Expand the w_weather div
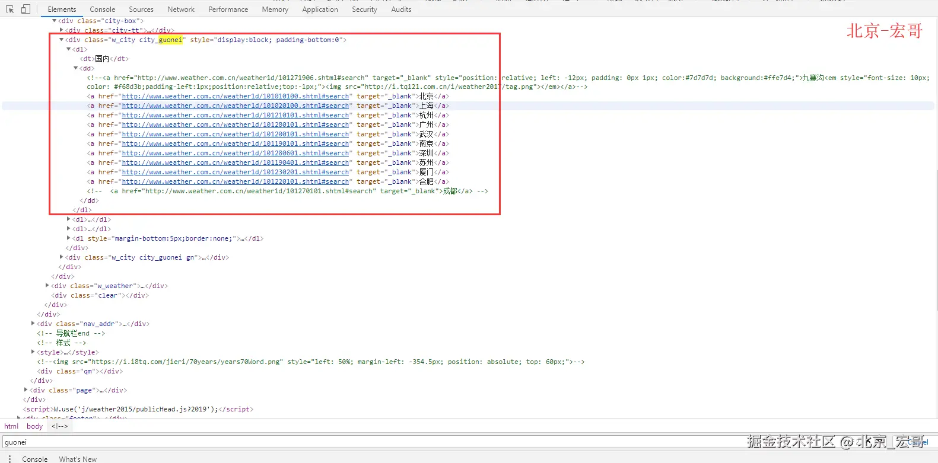938x463 pixels. click(47, 286)
